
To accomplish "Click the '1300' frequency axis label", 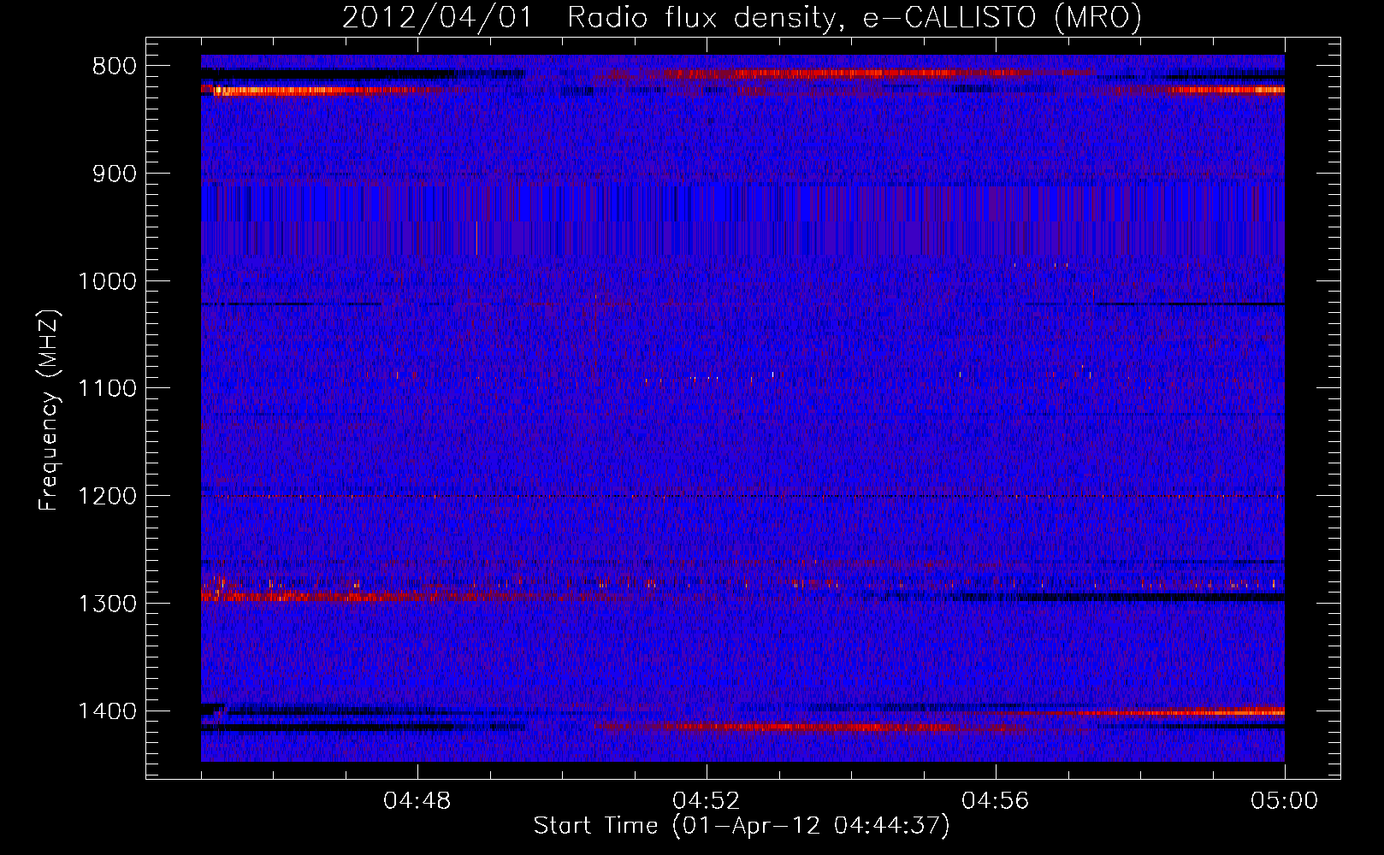I will (x=107, y=604).
